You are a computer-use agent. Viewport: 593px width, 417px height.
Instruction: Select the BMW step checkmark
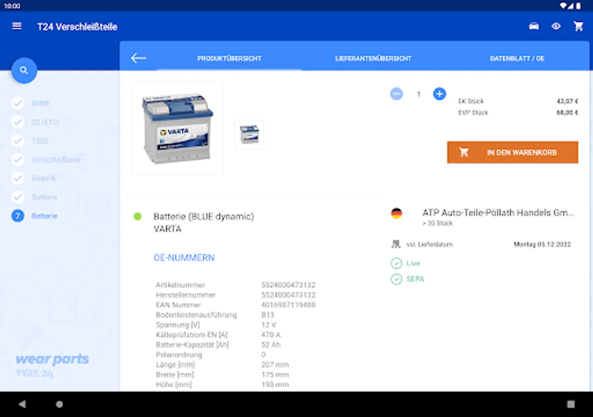click(x=18, y=103)
